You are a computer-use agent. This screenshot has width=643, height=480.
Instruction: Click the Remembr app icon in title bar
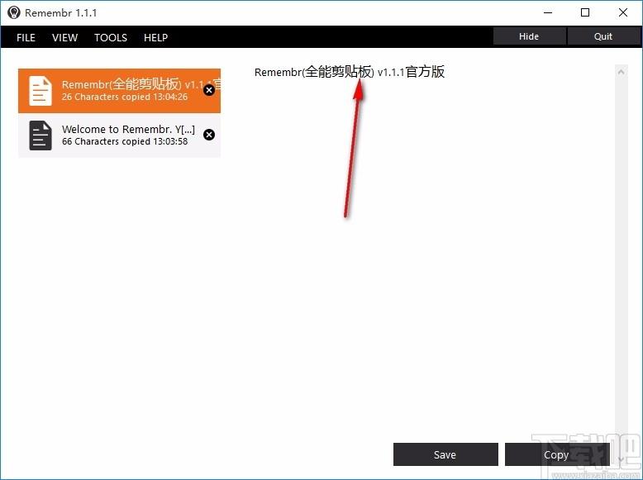13,12
